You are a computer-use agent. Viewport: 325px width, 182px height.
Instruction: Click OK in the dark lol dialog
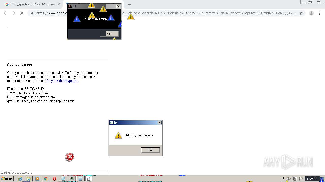tap(109, 34)
